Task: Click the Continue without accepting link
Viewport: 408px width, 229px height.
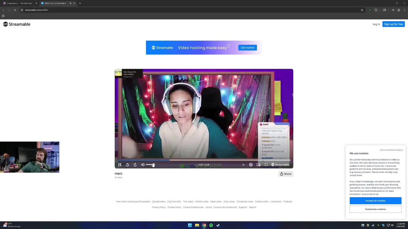Action: (x=391, y=149)
